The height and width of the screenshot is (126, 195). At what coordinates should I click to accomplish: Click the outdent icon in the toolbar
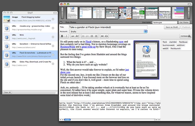pos(92,36)
